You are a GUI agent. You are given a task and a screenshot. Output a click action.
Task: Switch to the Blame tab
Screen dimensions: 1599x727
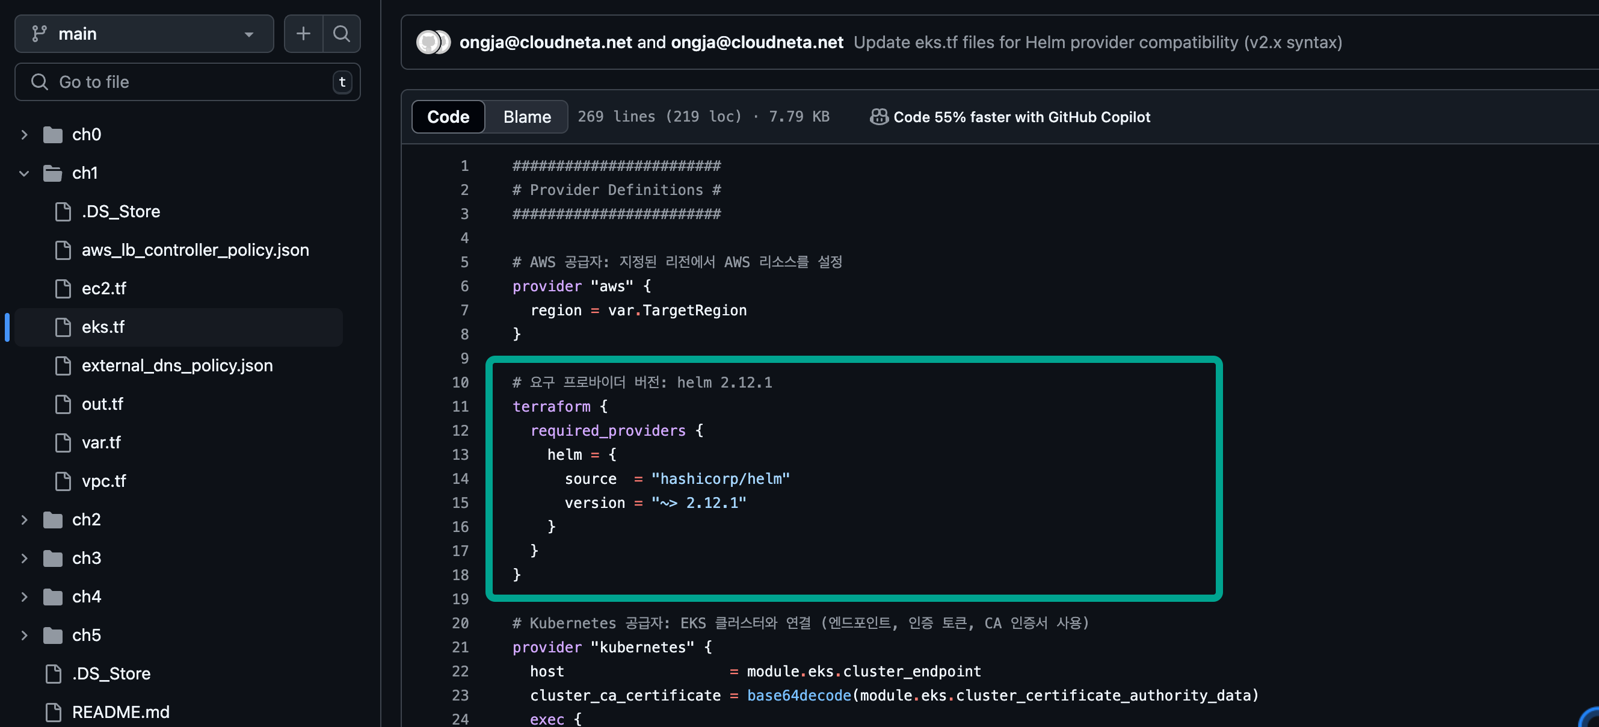[526, 117]
